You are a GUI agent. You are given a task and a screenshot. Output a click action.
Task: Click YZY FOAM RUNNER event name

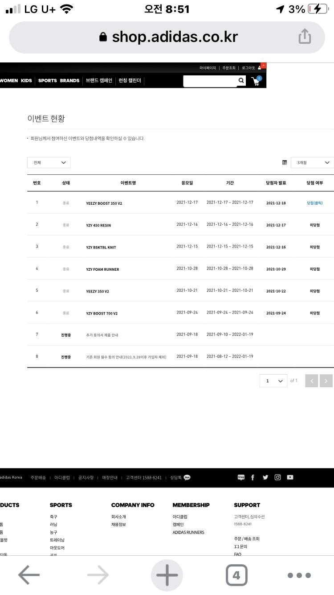pyautogui.click(x=102, y=269)
